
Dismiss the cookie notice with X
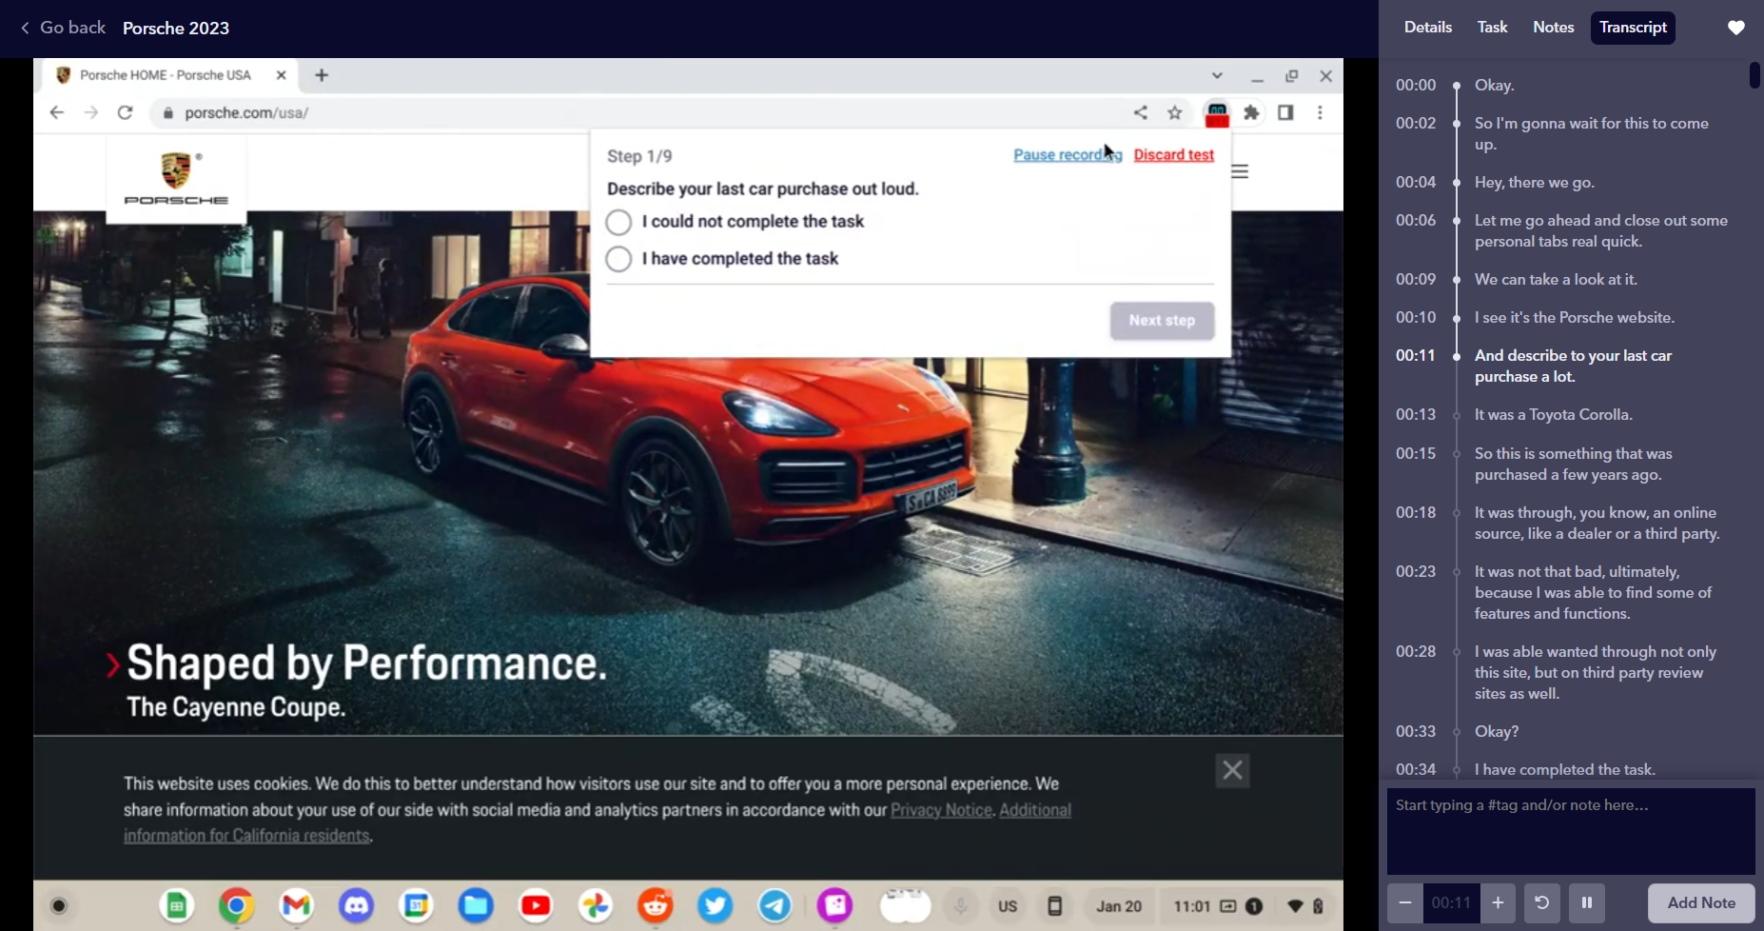[x=1232, y=770]
